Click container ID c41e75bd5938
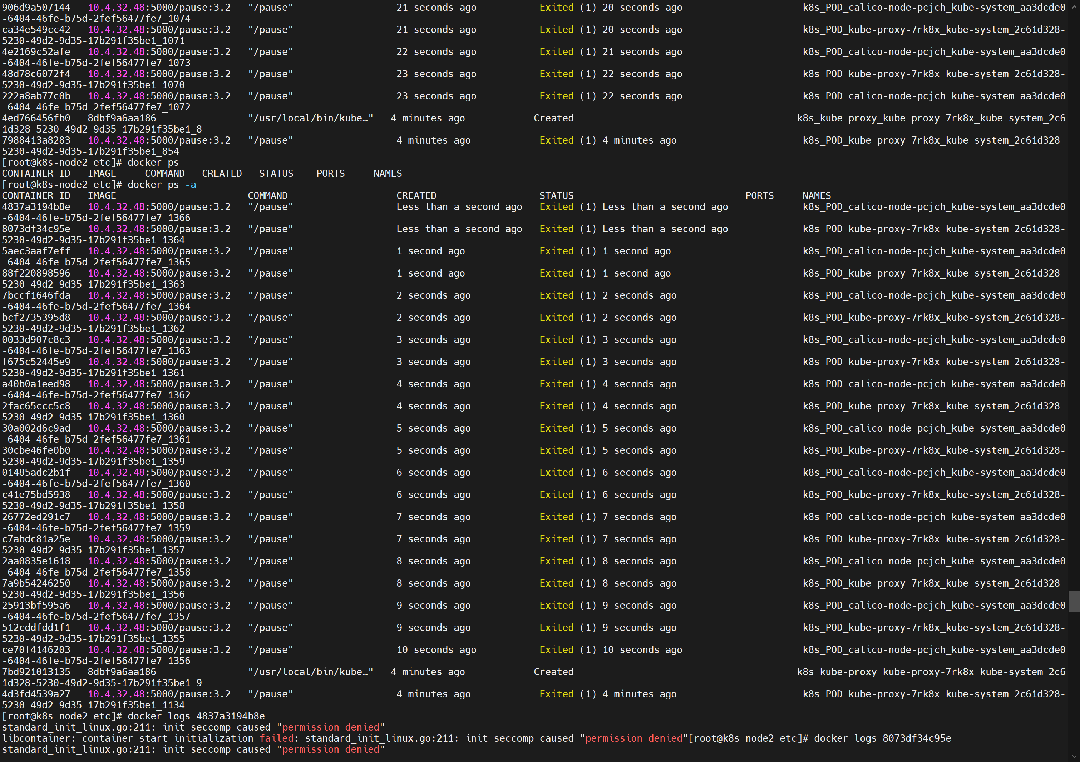This screenshot has height=762, width=1080. click(x=36, y=494)
